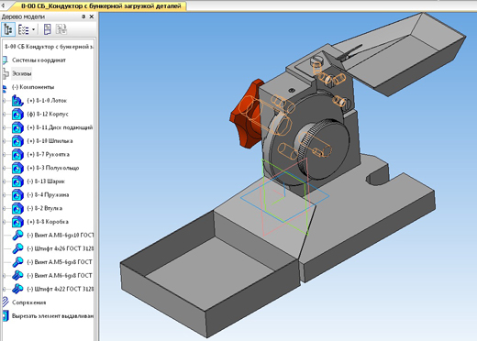Select the Эскизы tree item

[x=21, y=73]
